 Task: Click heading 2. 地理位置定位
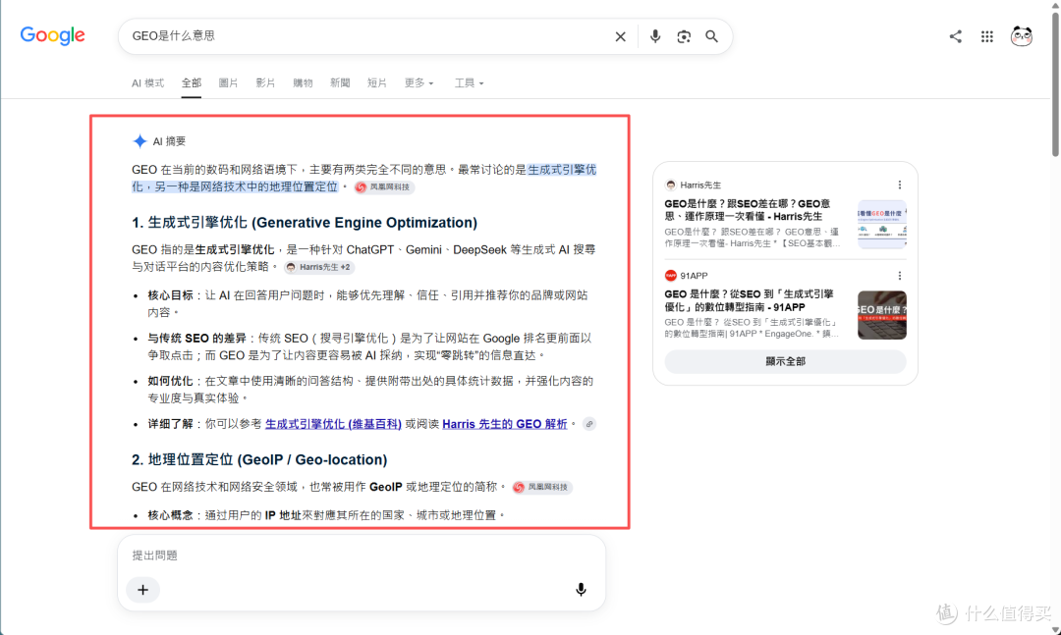tap(259, 460)
